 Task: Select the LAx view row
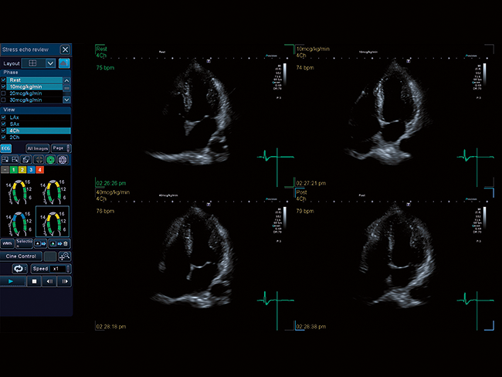pyautogui.click(x=39, y=117)
